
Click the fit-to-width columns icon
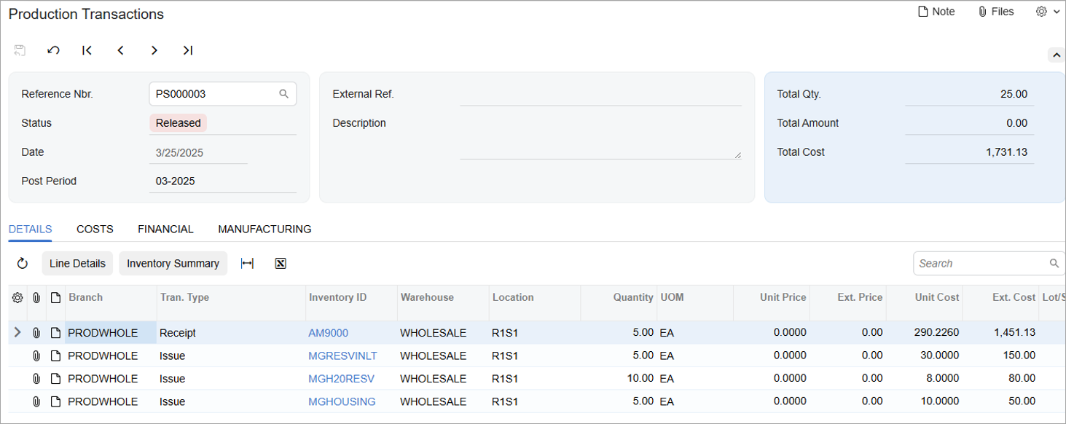[247, 264]
